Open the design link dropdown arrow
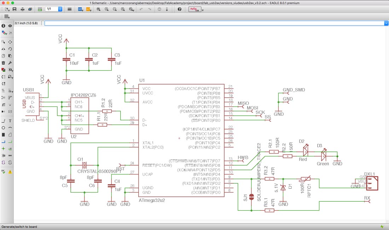Viewport: 389px width, 230px height. tap(203, 10)
